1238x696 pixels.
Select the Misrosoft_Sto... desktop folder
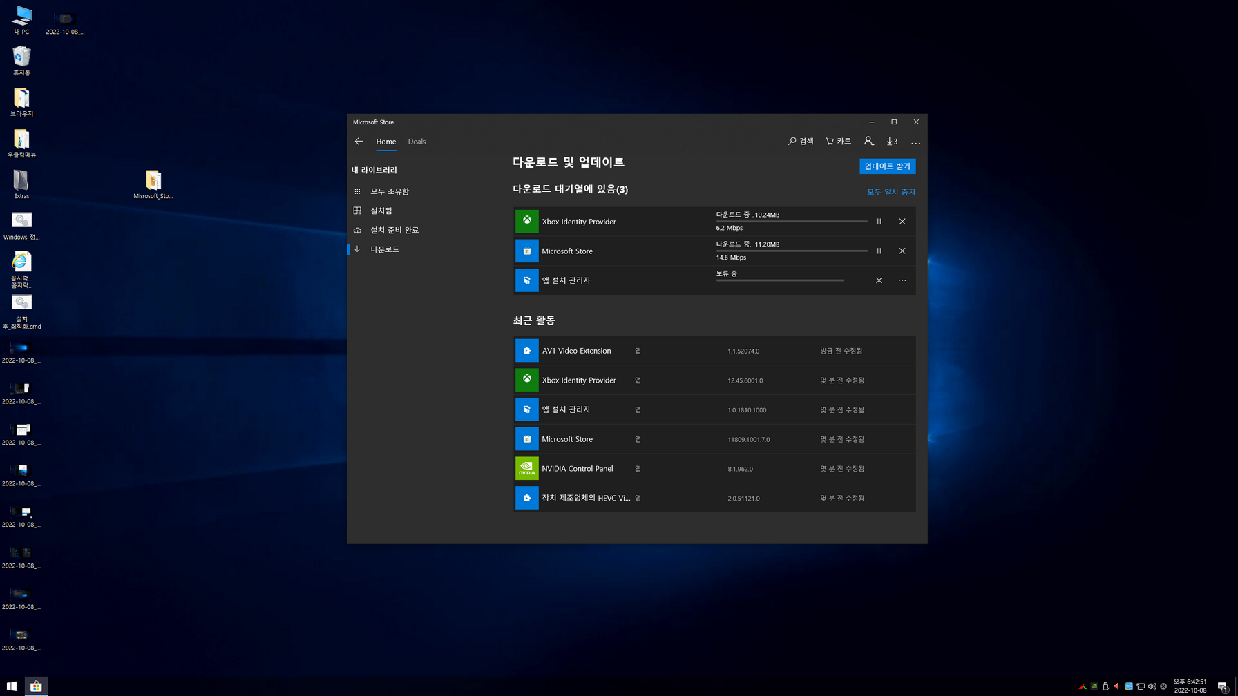153,184
